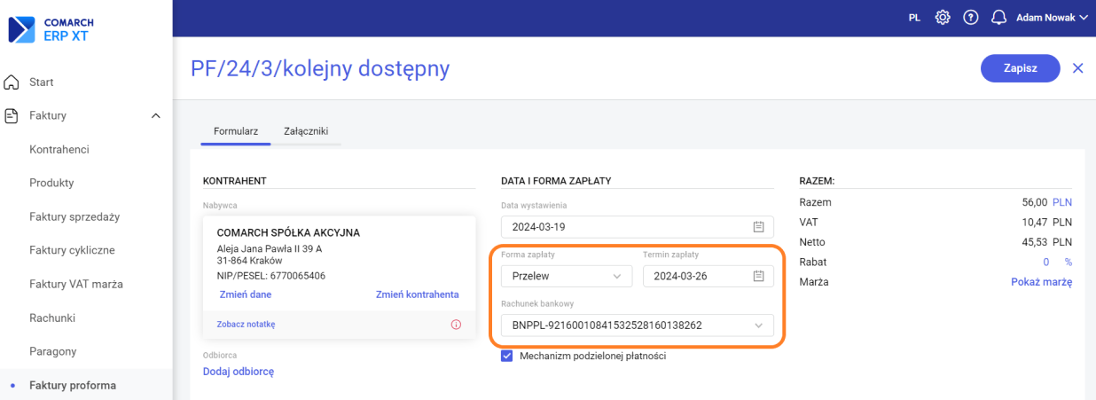Click the Rabat value field
1096x400 pixels.
click(x=1045, y=263)
